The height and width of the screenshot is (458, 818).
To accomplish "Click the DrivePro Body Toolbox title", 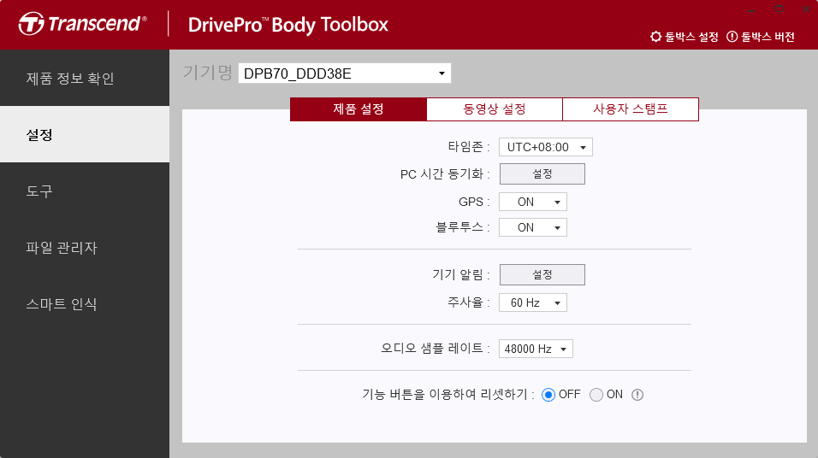I will (288, 25).
